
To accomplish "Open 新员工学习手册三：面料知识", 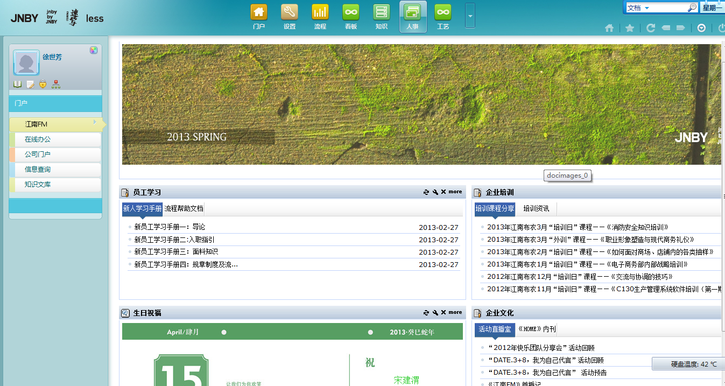I will [x=176, y=252].
